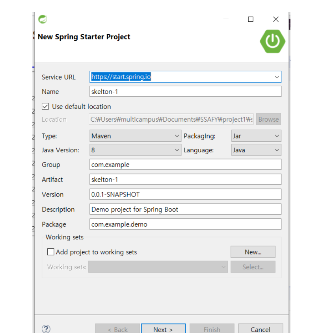
Task: Click in the Description field
Action: (185, 209)
